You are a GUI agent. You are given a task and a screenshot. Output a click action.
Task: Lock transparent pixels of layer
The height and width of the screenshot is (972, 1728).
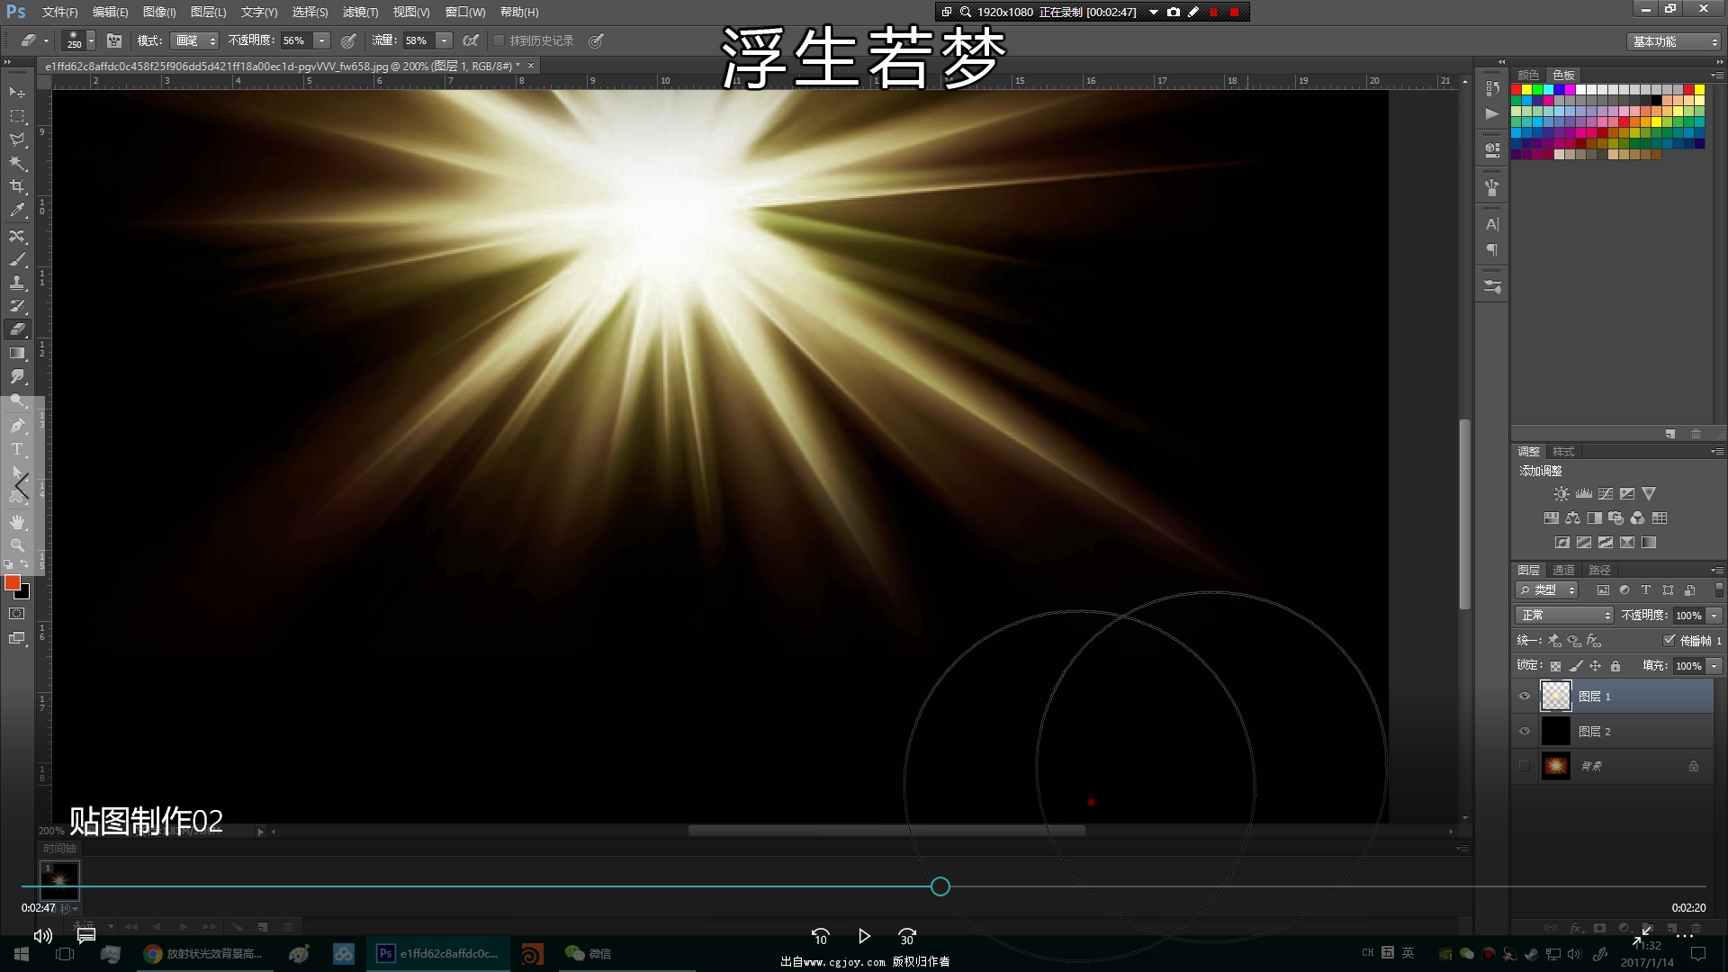click(x=1555, y=666)
